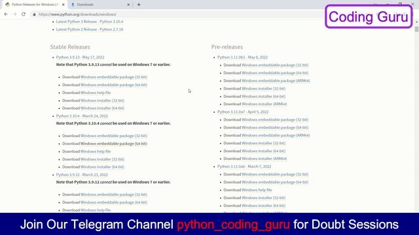Download Python 3.10.4 embeddable package (64-bit)

114,144
